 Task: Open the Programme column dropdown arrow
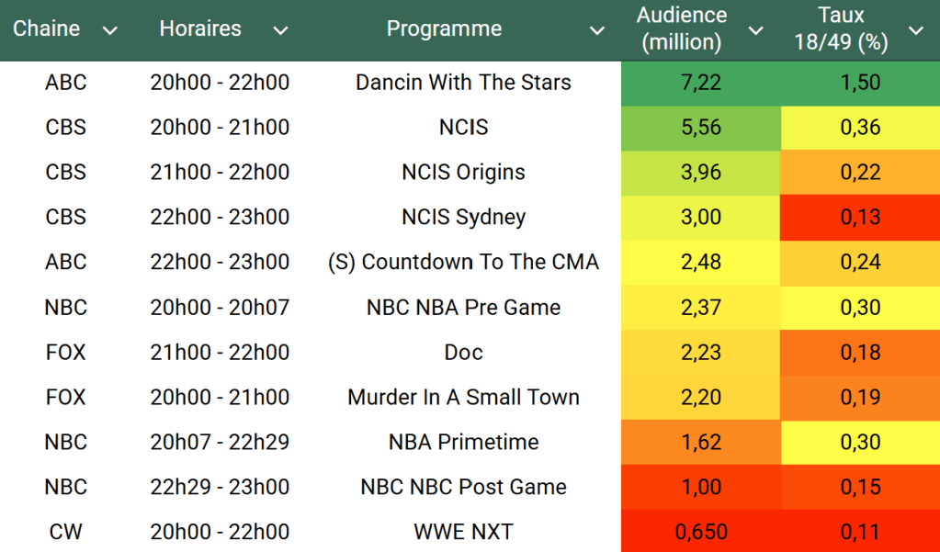click(x=597, y=31)
